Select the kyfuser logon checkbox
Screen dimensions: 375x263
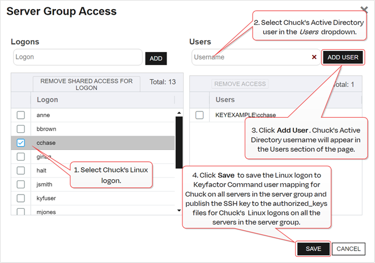point(21,198)
